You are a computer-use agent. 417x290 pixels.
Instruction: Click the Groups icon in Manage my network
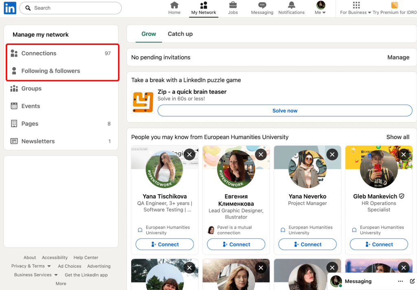pos(14,88)
